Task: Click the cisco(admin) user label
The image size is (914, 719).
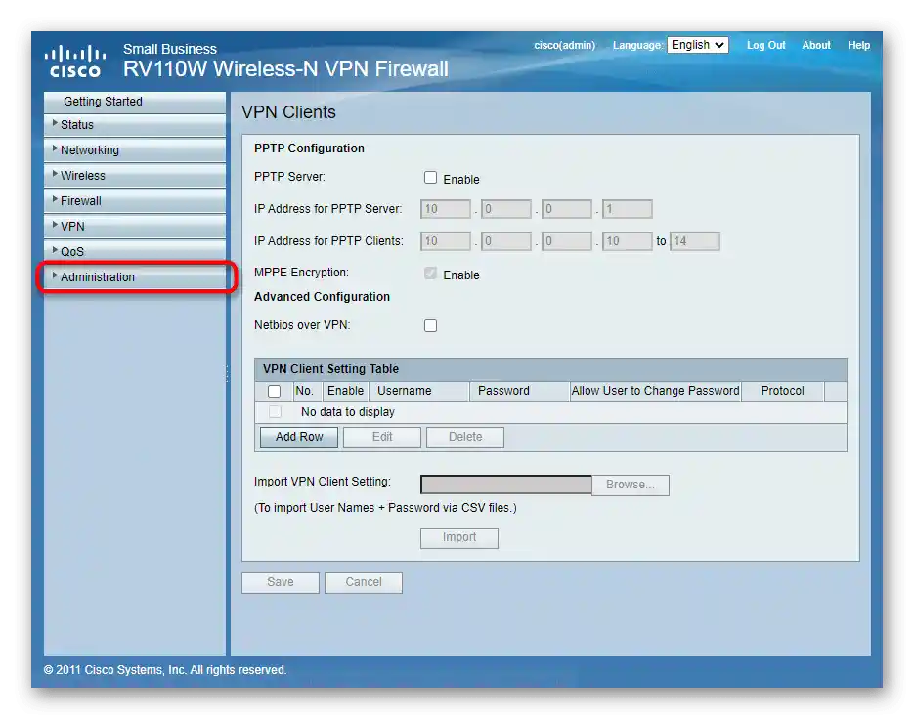Action: point(564,46)
